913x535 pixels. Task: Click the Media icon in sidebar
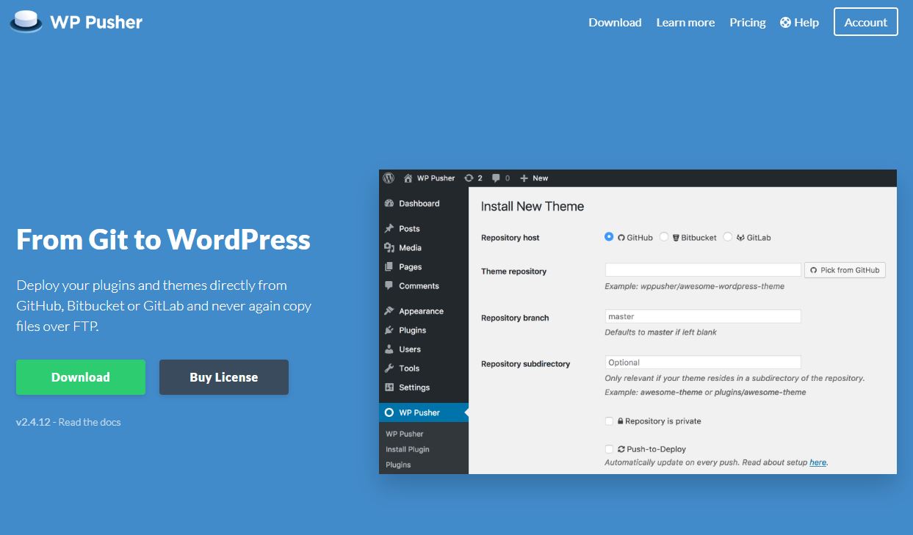click(389, 248)
